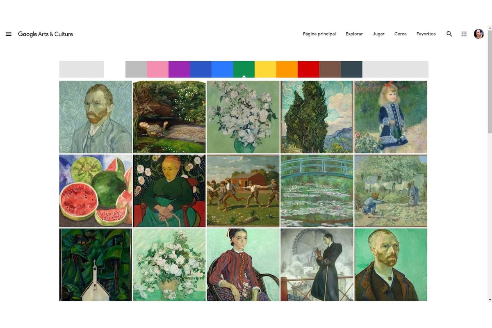Open the watermelons Viva la Vida painting
Screen dimensions: 492x328
pyautogui.click(x=96, y=191)
